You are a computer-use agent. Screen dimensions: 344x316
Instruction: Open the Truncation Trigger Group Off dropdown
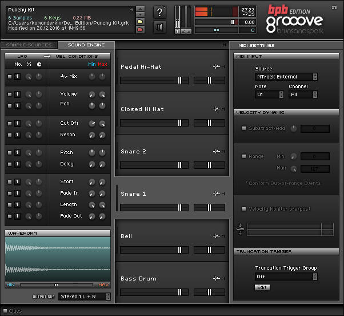[x=286, y=276]
